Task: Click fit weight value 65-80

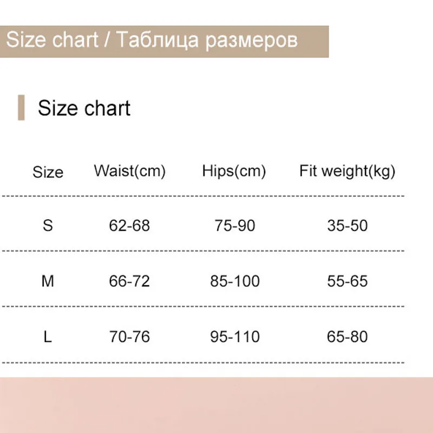Action: pyautogui.click(x=347, y=337)
